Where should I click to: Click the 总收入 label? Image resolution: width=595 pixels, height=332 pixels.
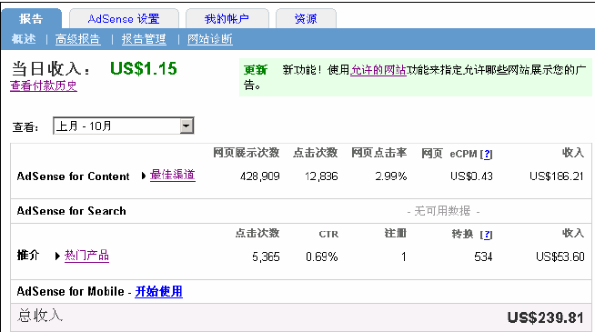point(40,316)
